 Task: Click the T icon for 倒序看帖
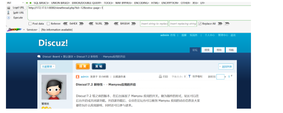[189, 76]
